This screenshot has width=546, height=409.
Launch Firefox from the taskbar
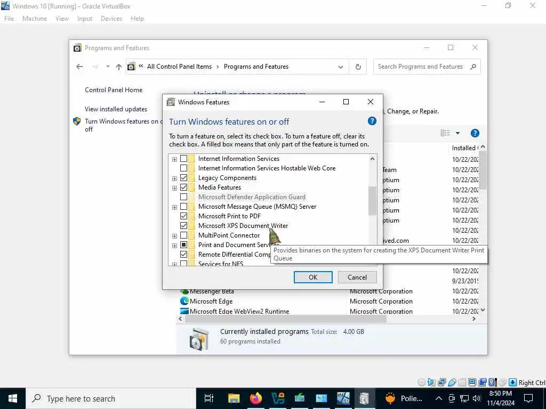pyautogui.click(x=256, y=398)
